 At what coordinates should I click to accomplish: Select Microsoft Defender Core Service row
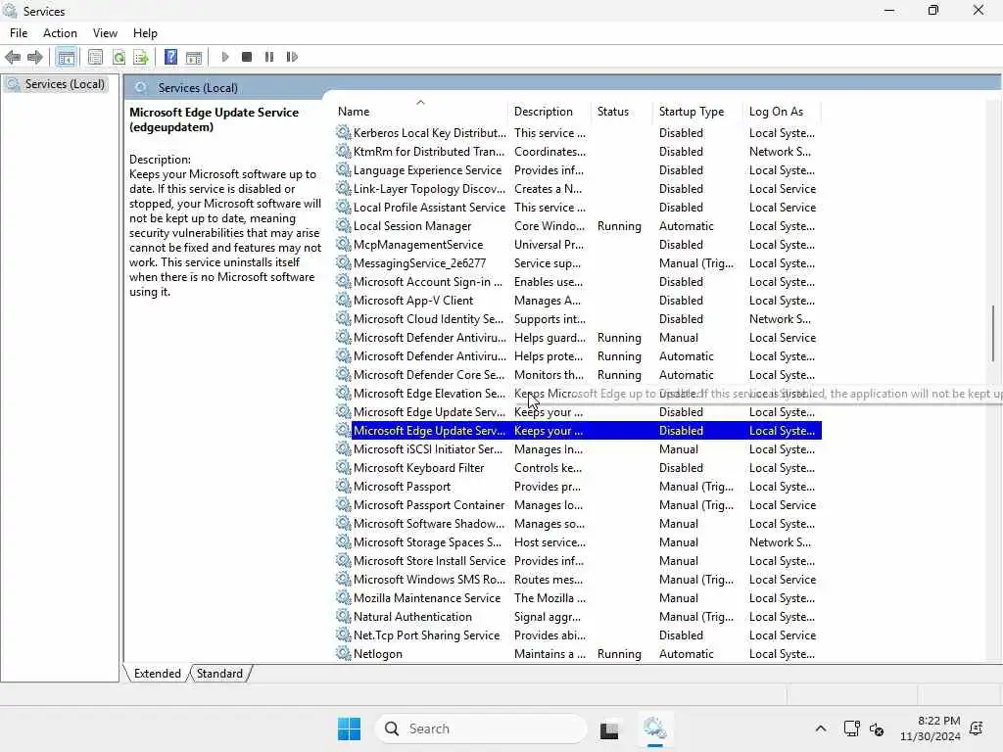(578, 375)
